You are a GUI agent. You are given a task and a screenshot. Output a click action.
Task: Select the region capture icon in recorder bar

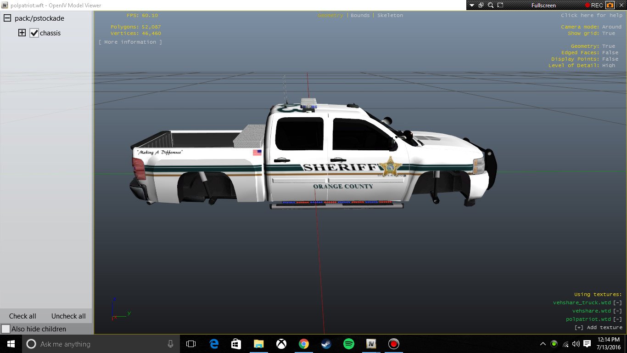[500, 6]
